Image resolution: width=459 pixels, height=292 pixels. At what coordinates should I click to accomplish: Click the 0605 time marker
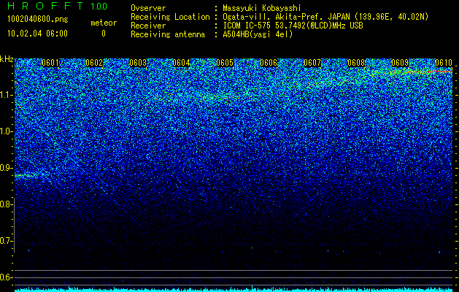(x=225, y=63)
